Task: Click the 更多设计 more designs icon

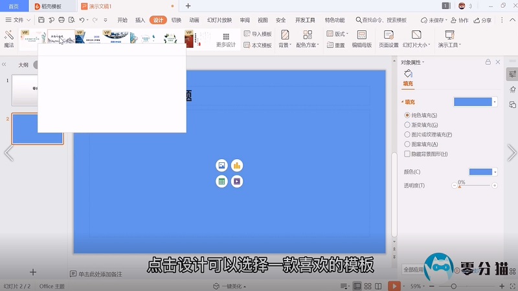Action: pyautogui.click(x=225, y=40)
